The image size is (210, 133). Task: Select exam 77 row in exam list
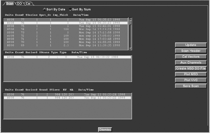66,20
